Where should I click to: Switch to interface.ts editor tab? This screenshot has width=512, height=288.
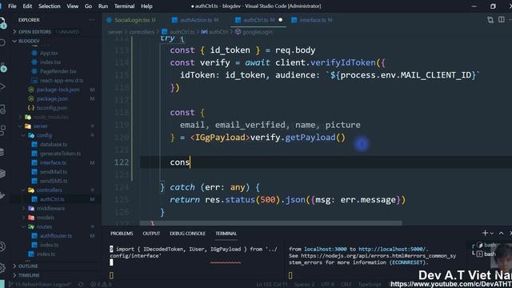tap(312, 20)
